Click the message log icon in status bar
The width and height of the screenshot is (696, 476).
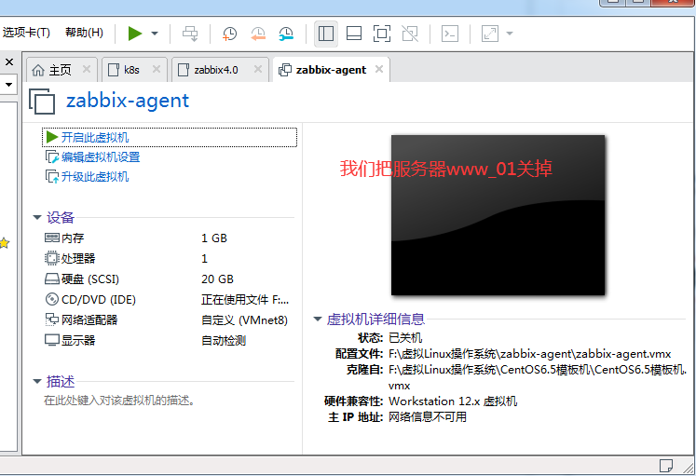point(666,466)
